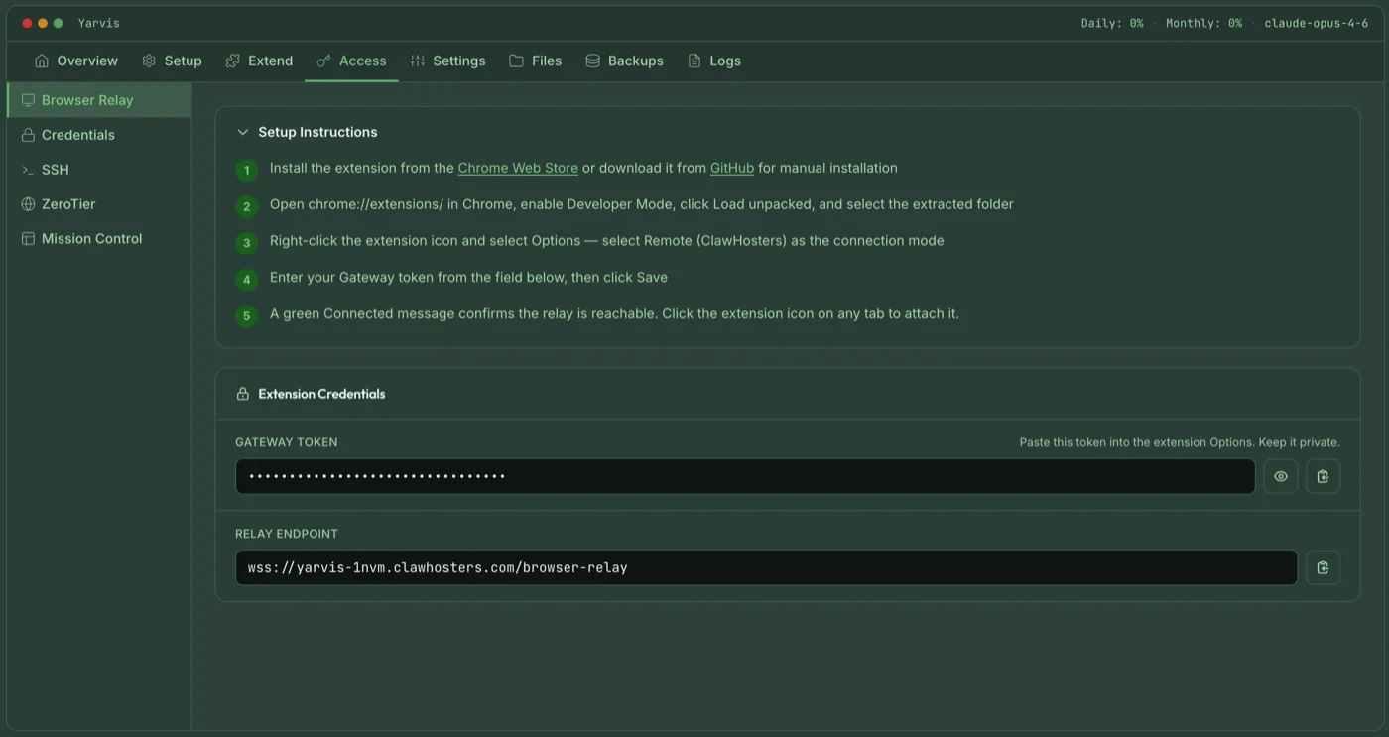
Task: Open Mission Control from the sidebar
Action: click(91, 239)
